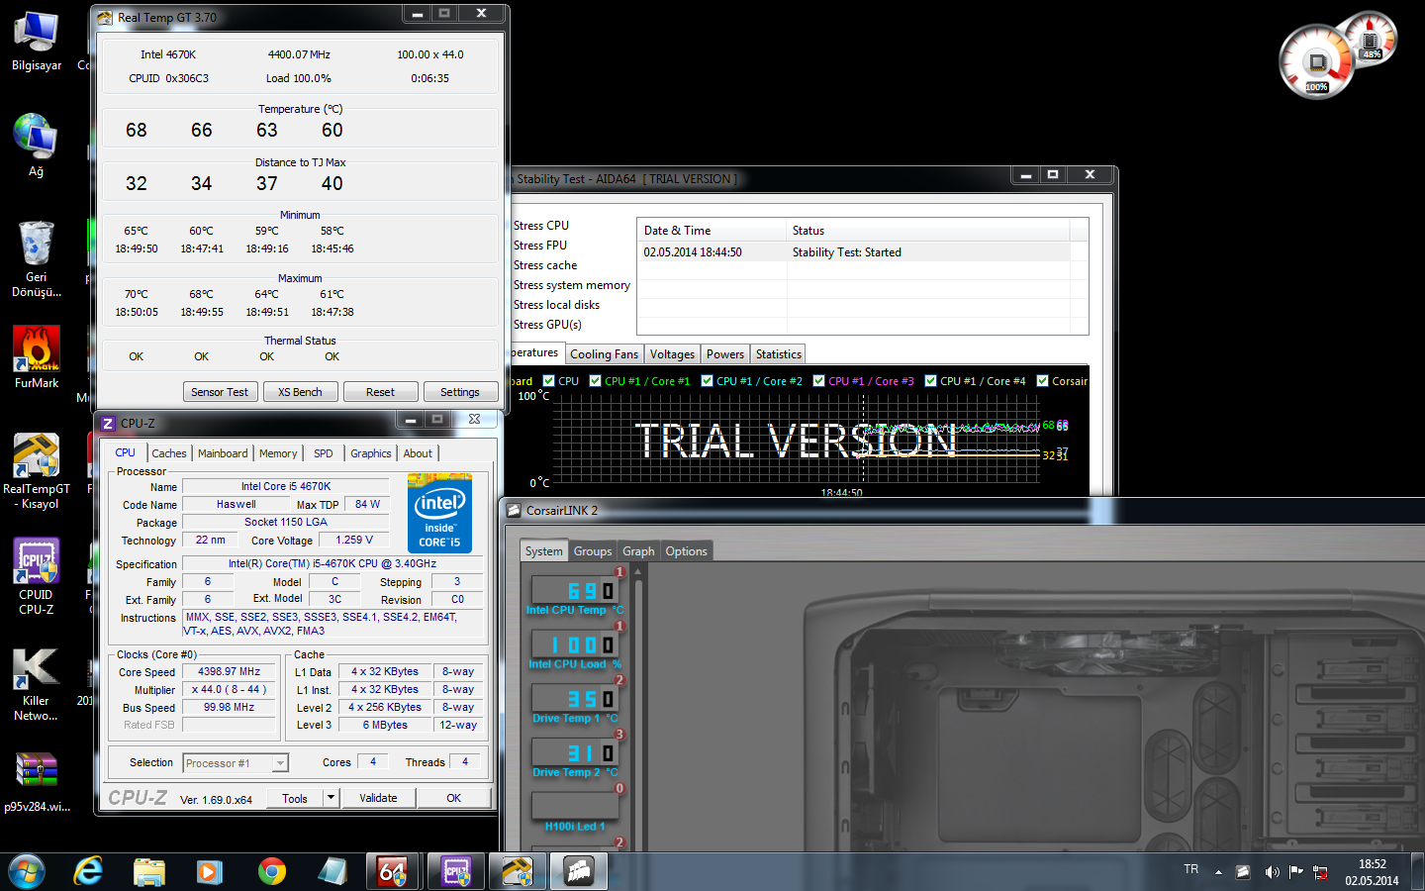Toggle CPU #1 / Core #1 checkbox
The width and height of the screenshot is (1425, 891).
[x=595, y=380]
